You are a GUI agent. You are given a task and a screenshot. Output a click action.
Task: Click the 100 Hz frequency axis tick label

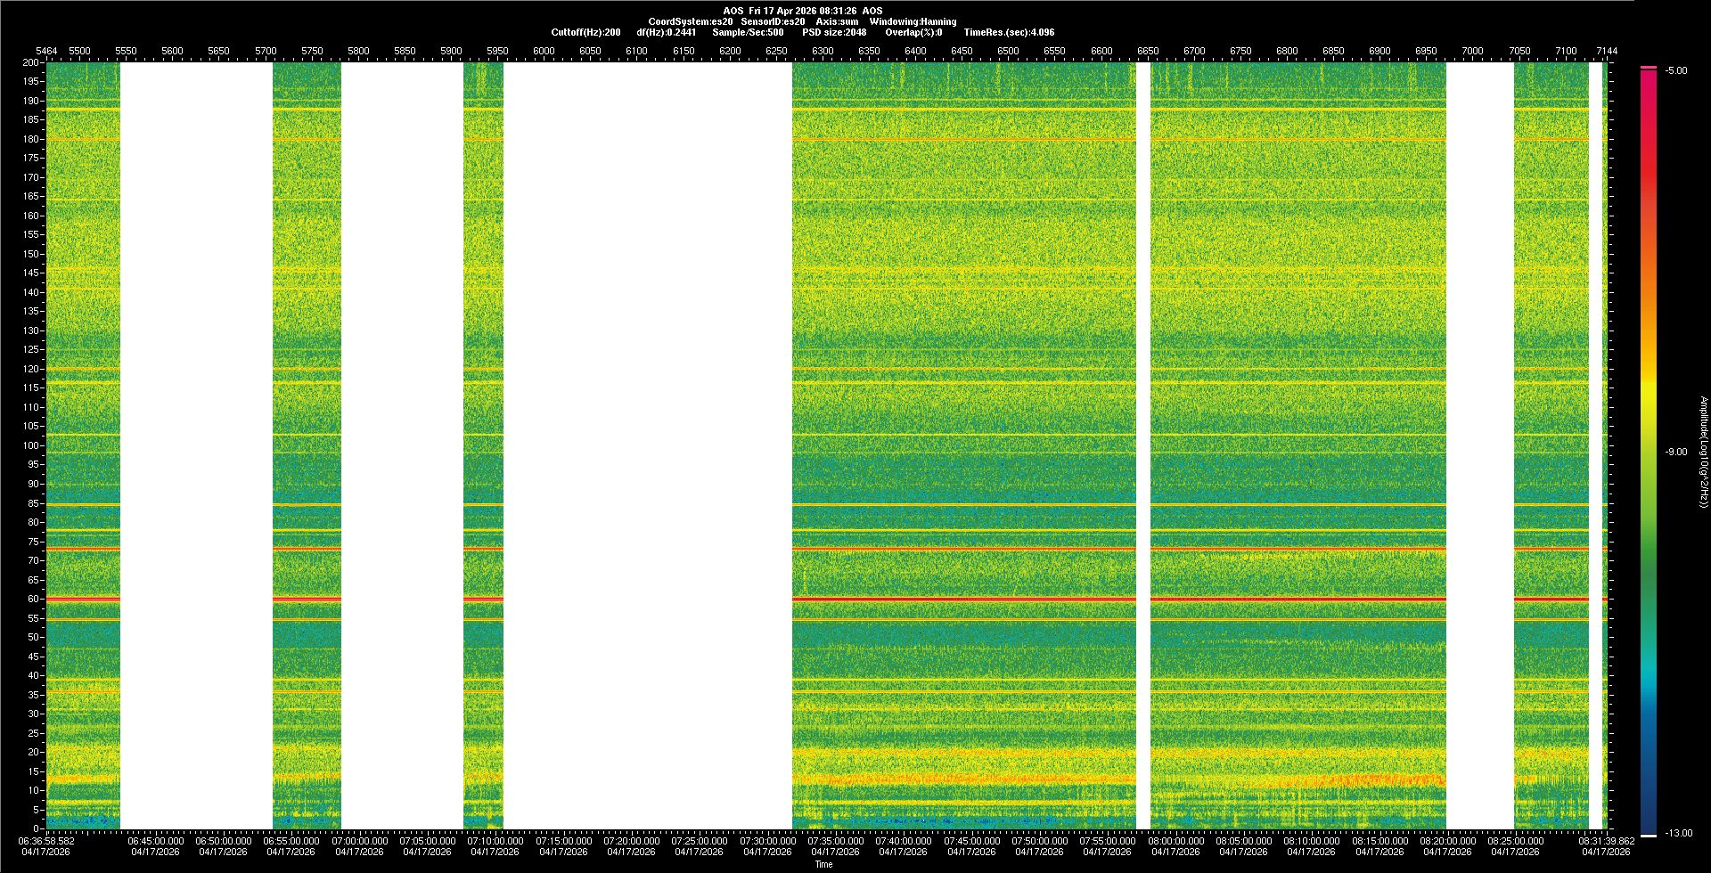pos(31,445)
